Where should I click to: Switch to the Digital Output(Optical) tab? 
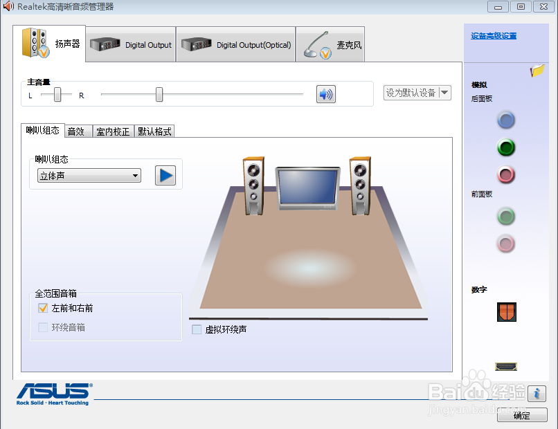(235, 44)
